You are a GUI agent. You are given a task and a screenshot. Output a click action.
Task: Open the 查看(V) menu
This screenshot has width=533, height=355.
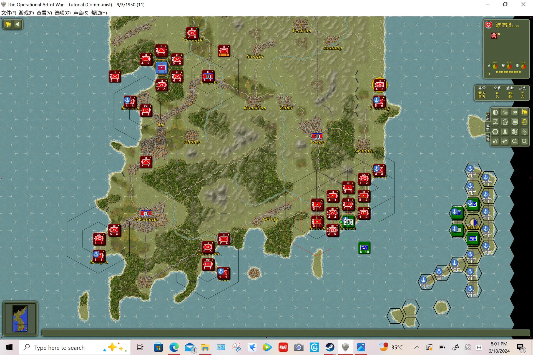[x=44, y=13]
